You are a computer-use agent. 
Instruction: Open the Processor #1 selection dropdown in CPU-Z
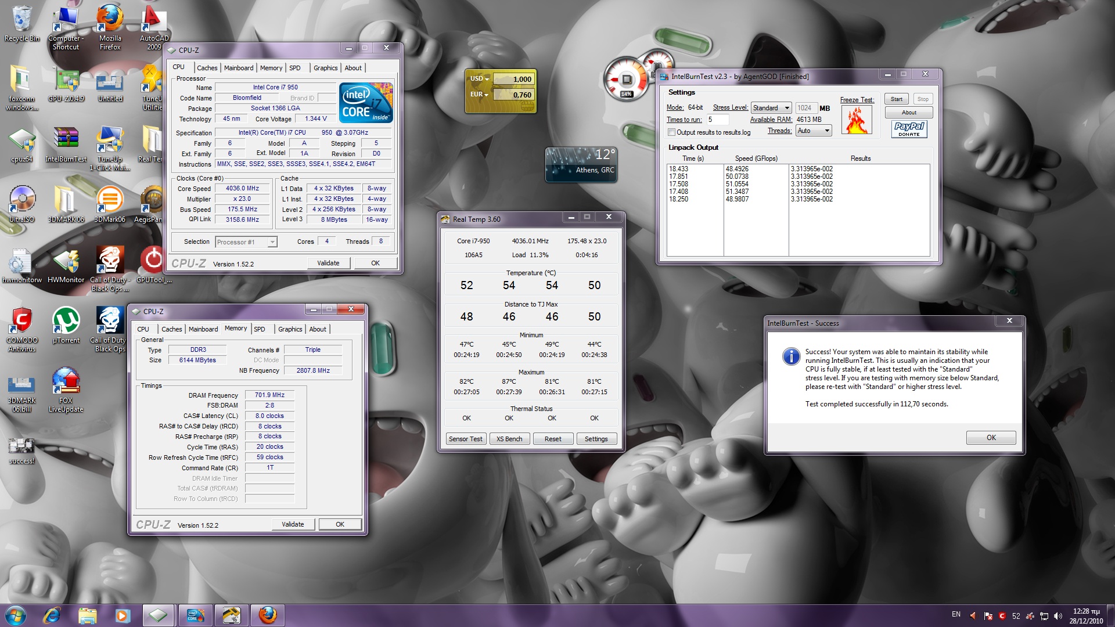(246, 242)
